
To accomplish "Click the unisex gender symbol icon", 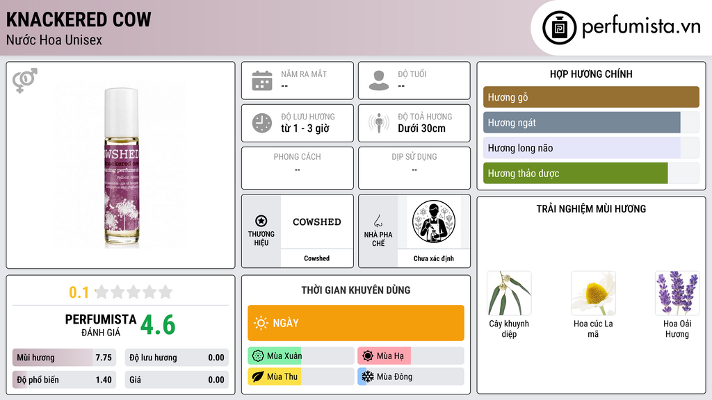I will pyautogui.click(x=25, y=81).
